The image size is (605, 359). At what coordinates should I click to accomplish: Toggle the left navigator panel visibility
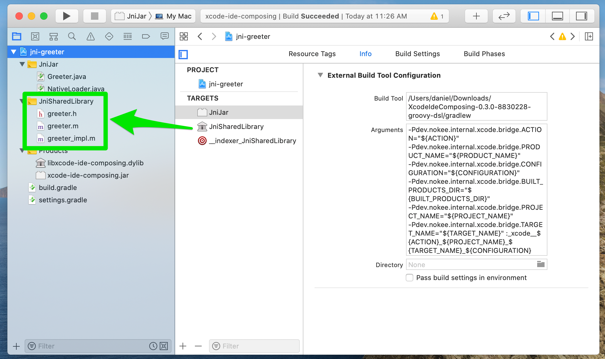pos(533,16)
